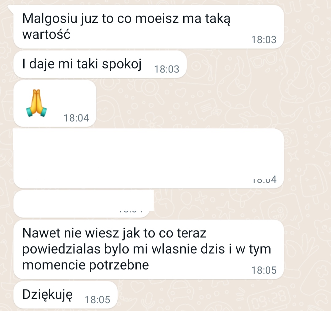Select the message starting with "Nawet nie wiesz"
331x311 pixels.
pos(148,250)
